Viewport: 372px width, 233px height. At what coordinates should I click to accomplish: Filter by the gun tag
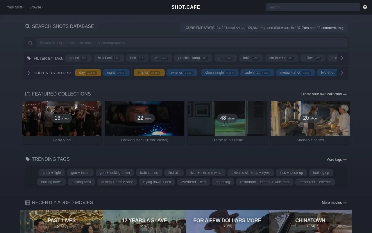click(226, 58)
